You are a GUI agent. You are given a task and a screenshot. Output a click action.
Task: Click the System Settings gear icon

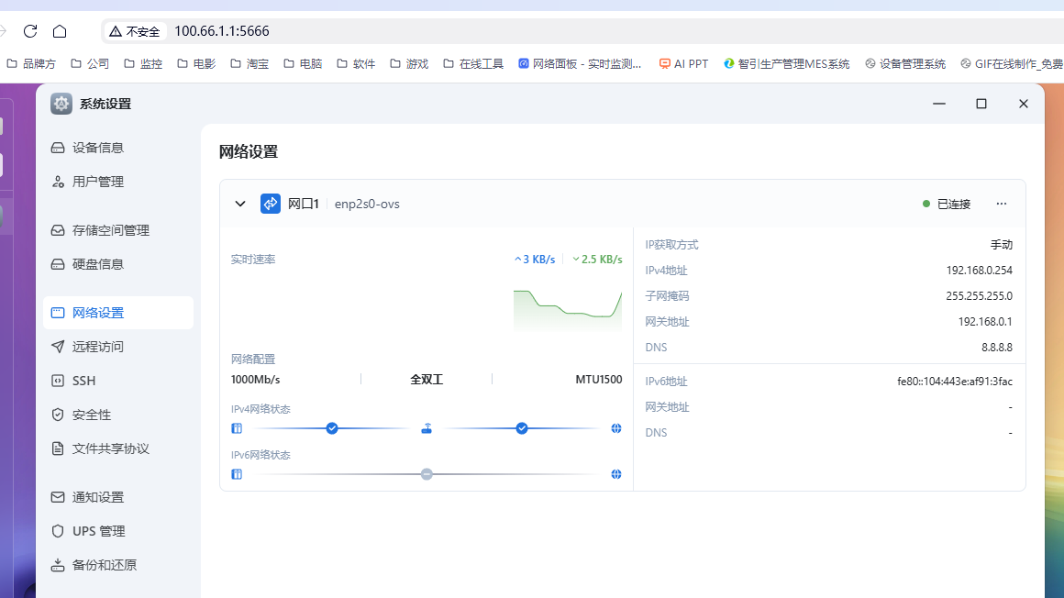point(61,104)
